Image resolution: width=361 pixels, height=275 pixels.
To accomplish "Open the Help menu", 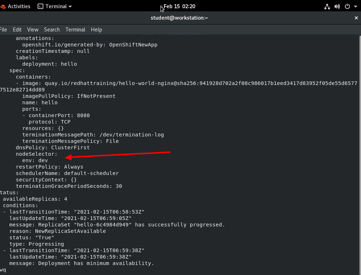I will pos(96,29).
